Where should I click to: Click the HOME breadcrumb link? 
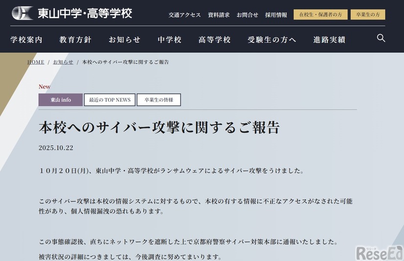(x=36, y=62)
